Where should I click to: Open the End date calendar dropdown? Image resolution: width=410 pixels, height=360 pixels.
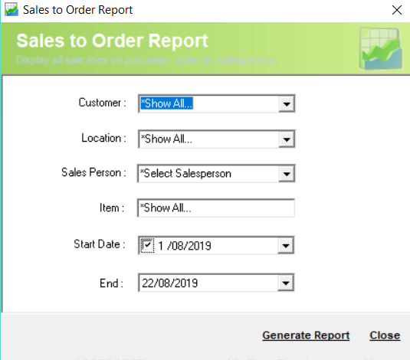[x=286, y=283]
